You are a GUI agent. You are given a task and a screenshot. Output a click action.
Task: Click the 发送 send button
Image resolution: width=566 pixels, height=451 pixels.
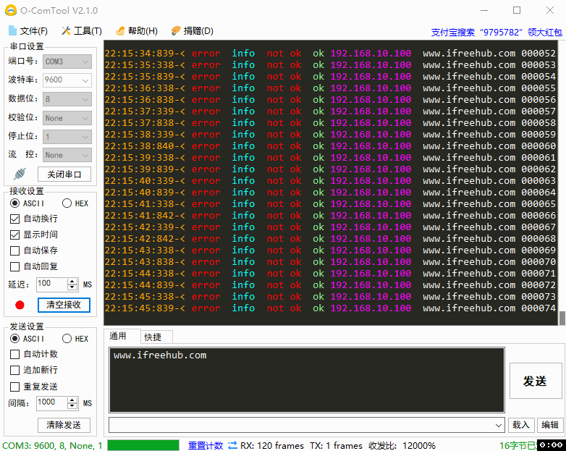tap(536, 381)
